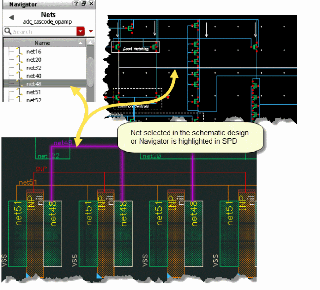Click the Common Centroid label in schematic
The image size is (320, 290).
pos(133,106)
